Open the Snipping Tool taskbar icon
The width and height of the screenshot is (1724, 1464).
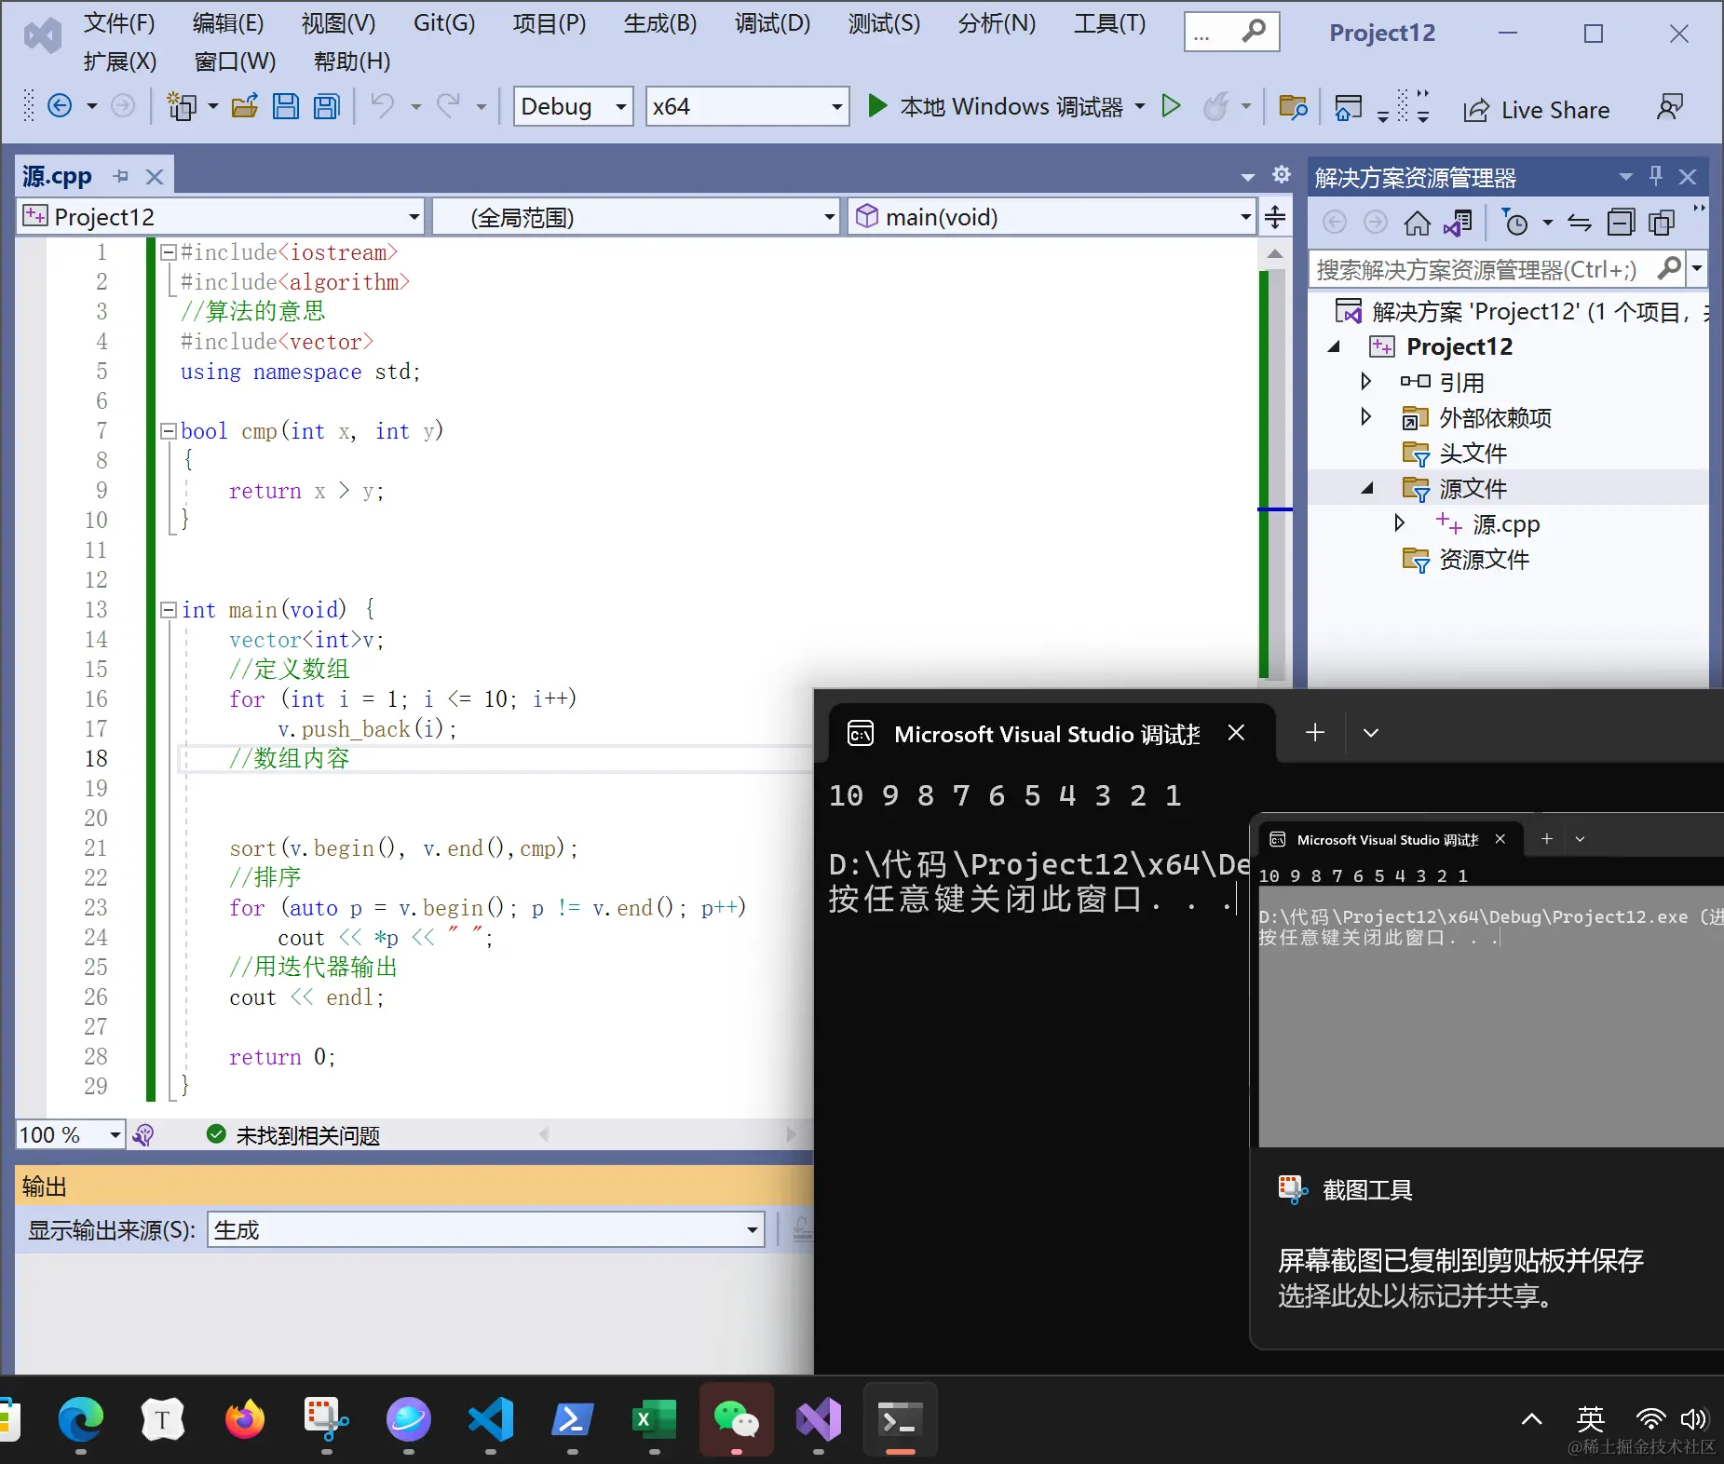[x=326, y=1419]
